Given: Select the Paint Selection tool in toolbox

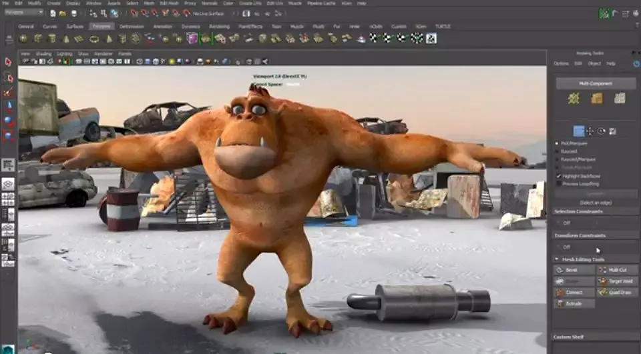Looking at the screenshot, I should [8, 91].
